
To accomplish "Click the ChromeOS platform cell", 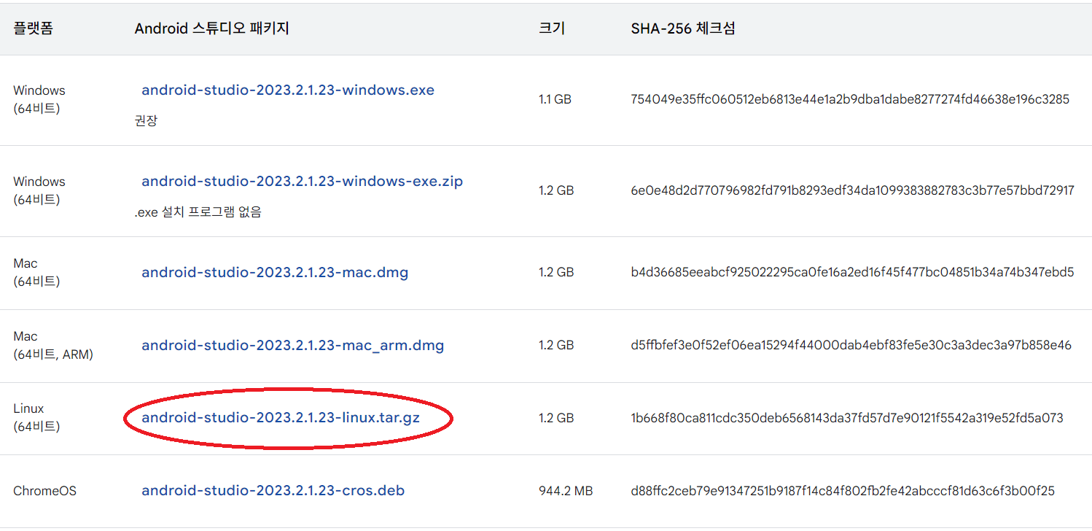I will (x=44, y=491).
